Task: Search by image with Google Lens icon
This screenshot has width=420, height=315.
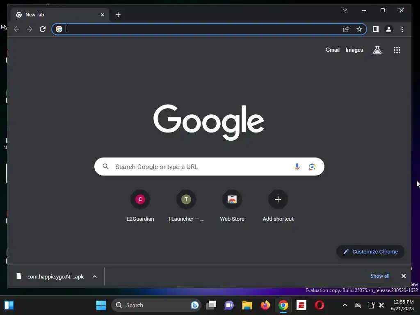Action: (312, 167)
